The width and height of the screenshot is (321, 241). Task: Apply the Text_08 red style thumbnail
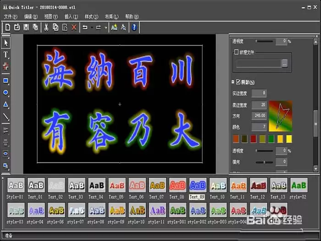point(177,185)
